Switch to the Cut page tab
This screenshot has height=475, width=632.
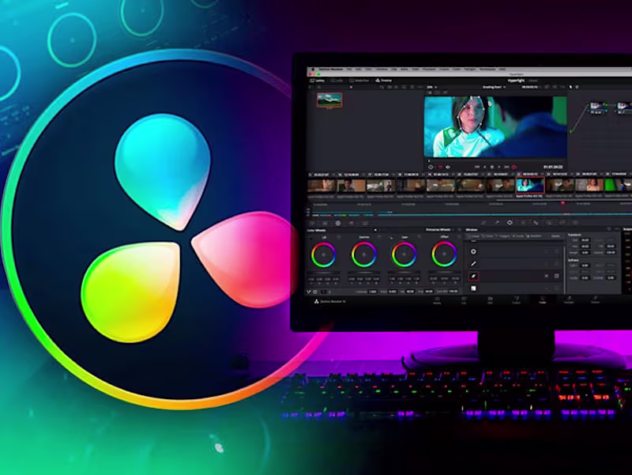464,300
